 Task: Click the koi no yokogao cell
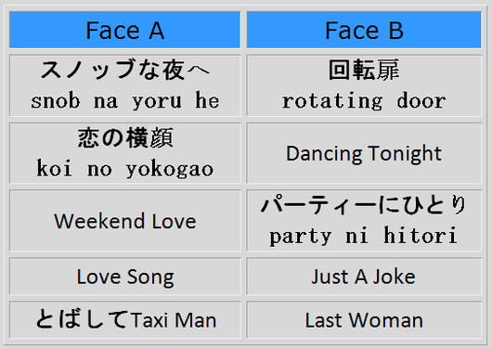point(125,153)
